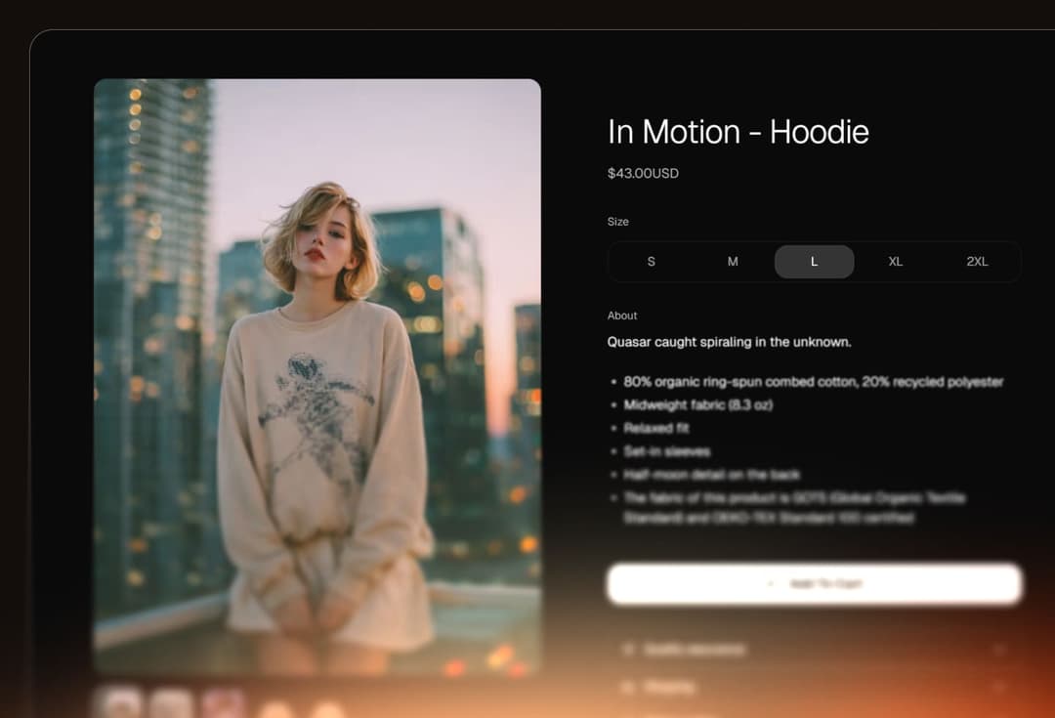The image size is (1055, 718).
Task: Select size S
Action: pos(651,262)
